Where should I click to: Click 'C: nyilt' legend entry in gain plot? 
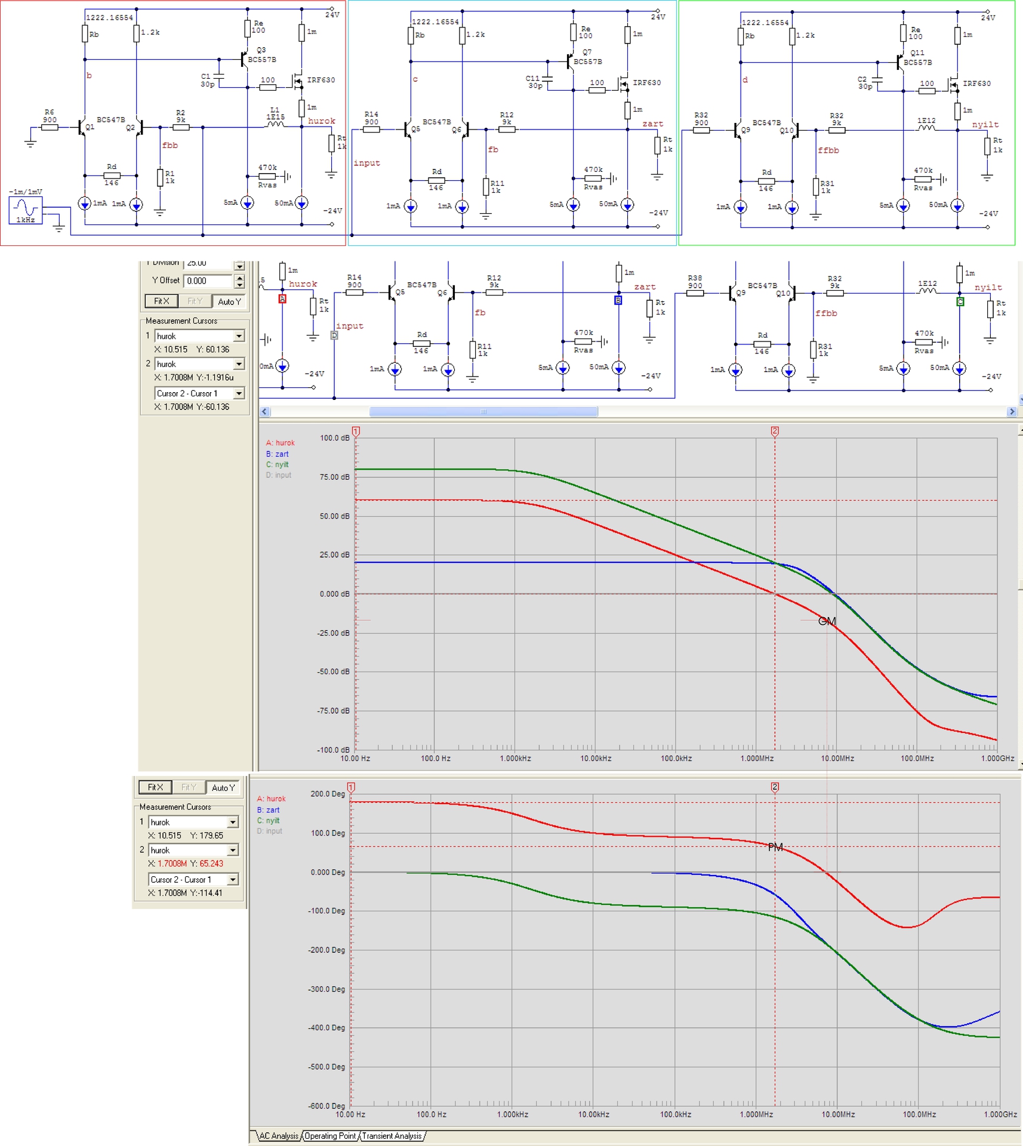tap(277, 464)
